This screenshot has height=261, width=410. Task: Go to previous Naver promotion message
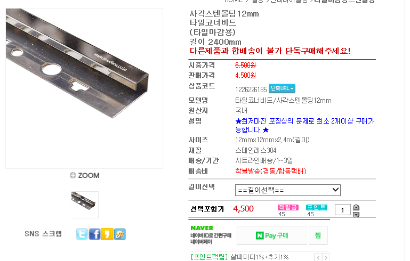(x=318, y=258)
